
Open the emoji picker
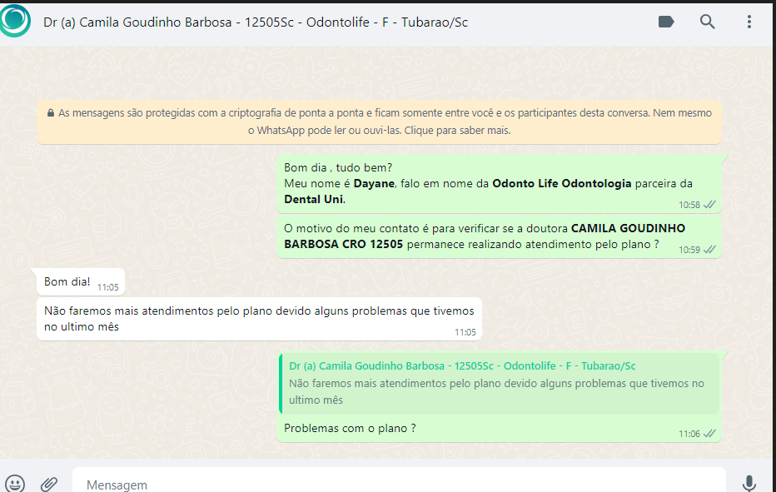click(x=15, y=484)
